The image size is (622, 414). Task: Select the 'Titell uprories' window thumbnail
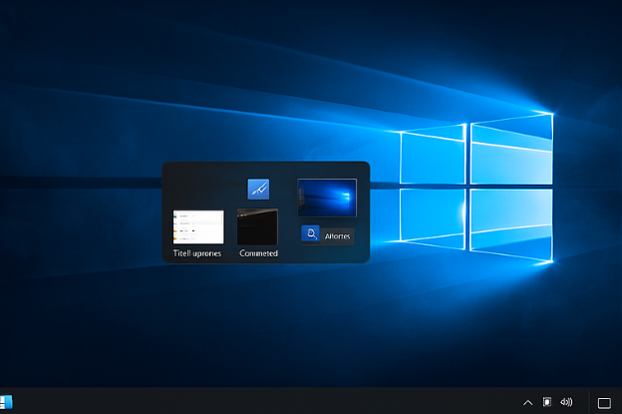pos(198,227)
